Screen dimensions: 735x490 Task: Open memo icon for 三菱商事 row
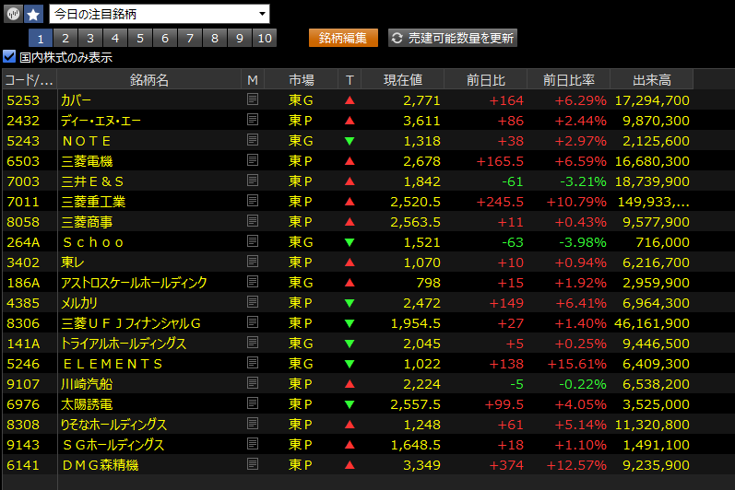[252, 221]
